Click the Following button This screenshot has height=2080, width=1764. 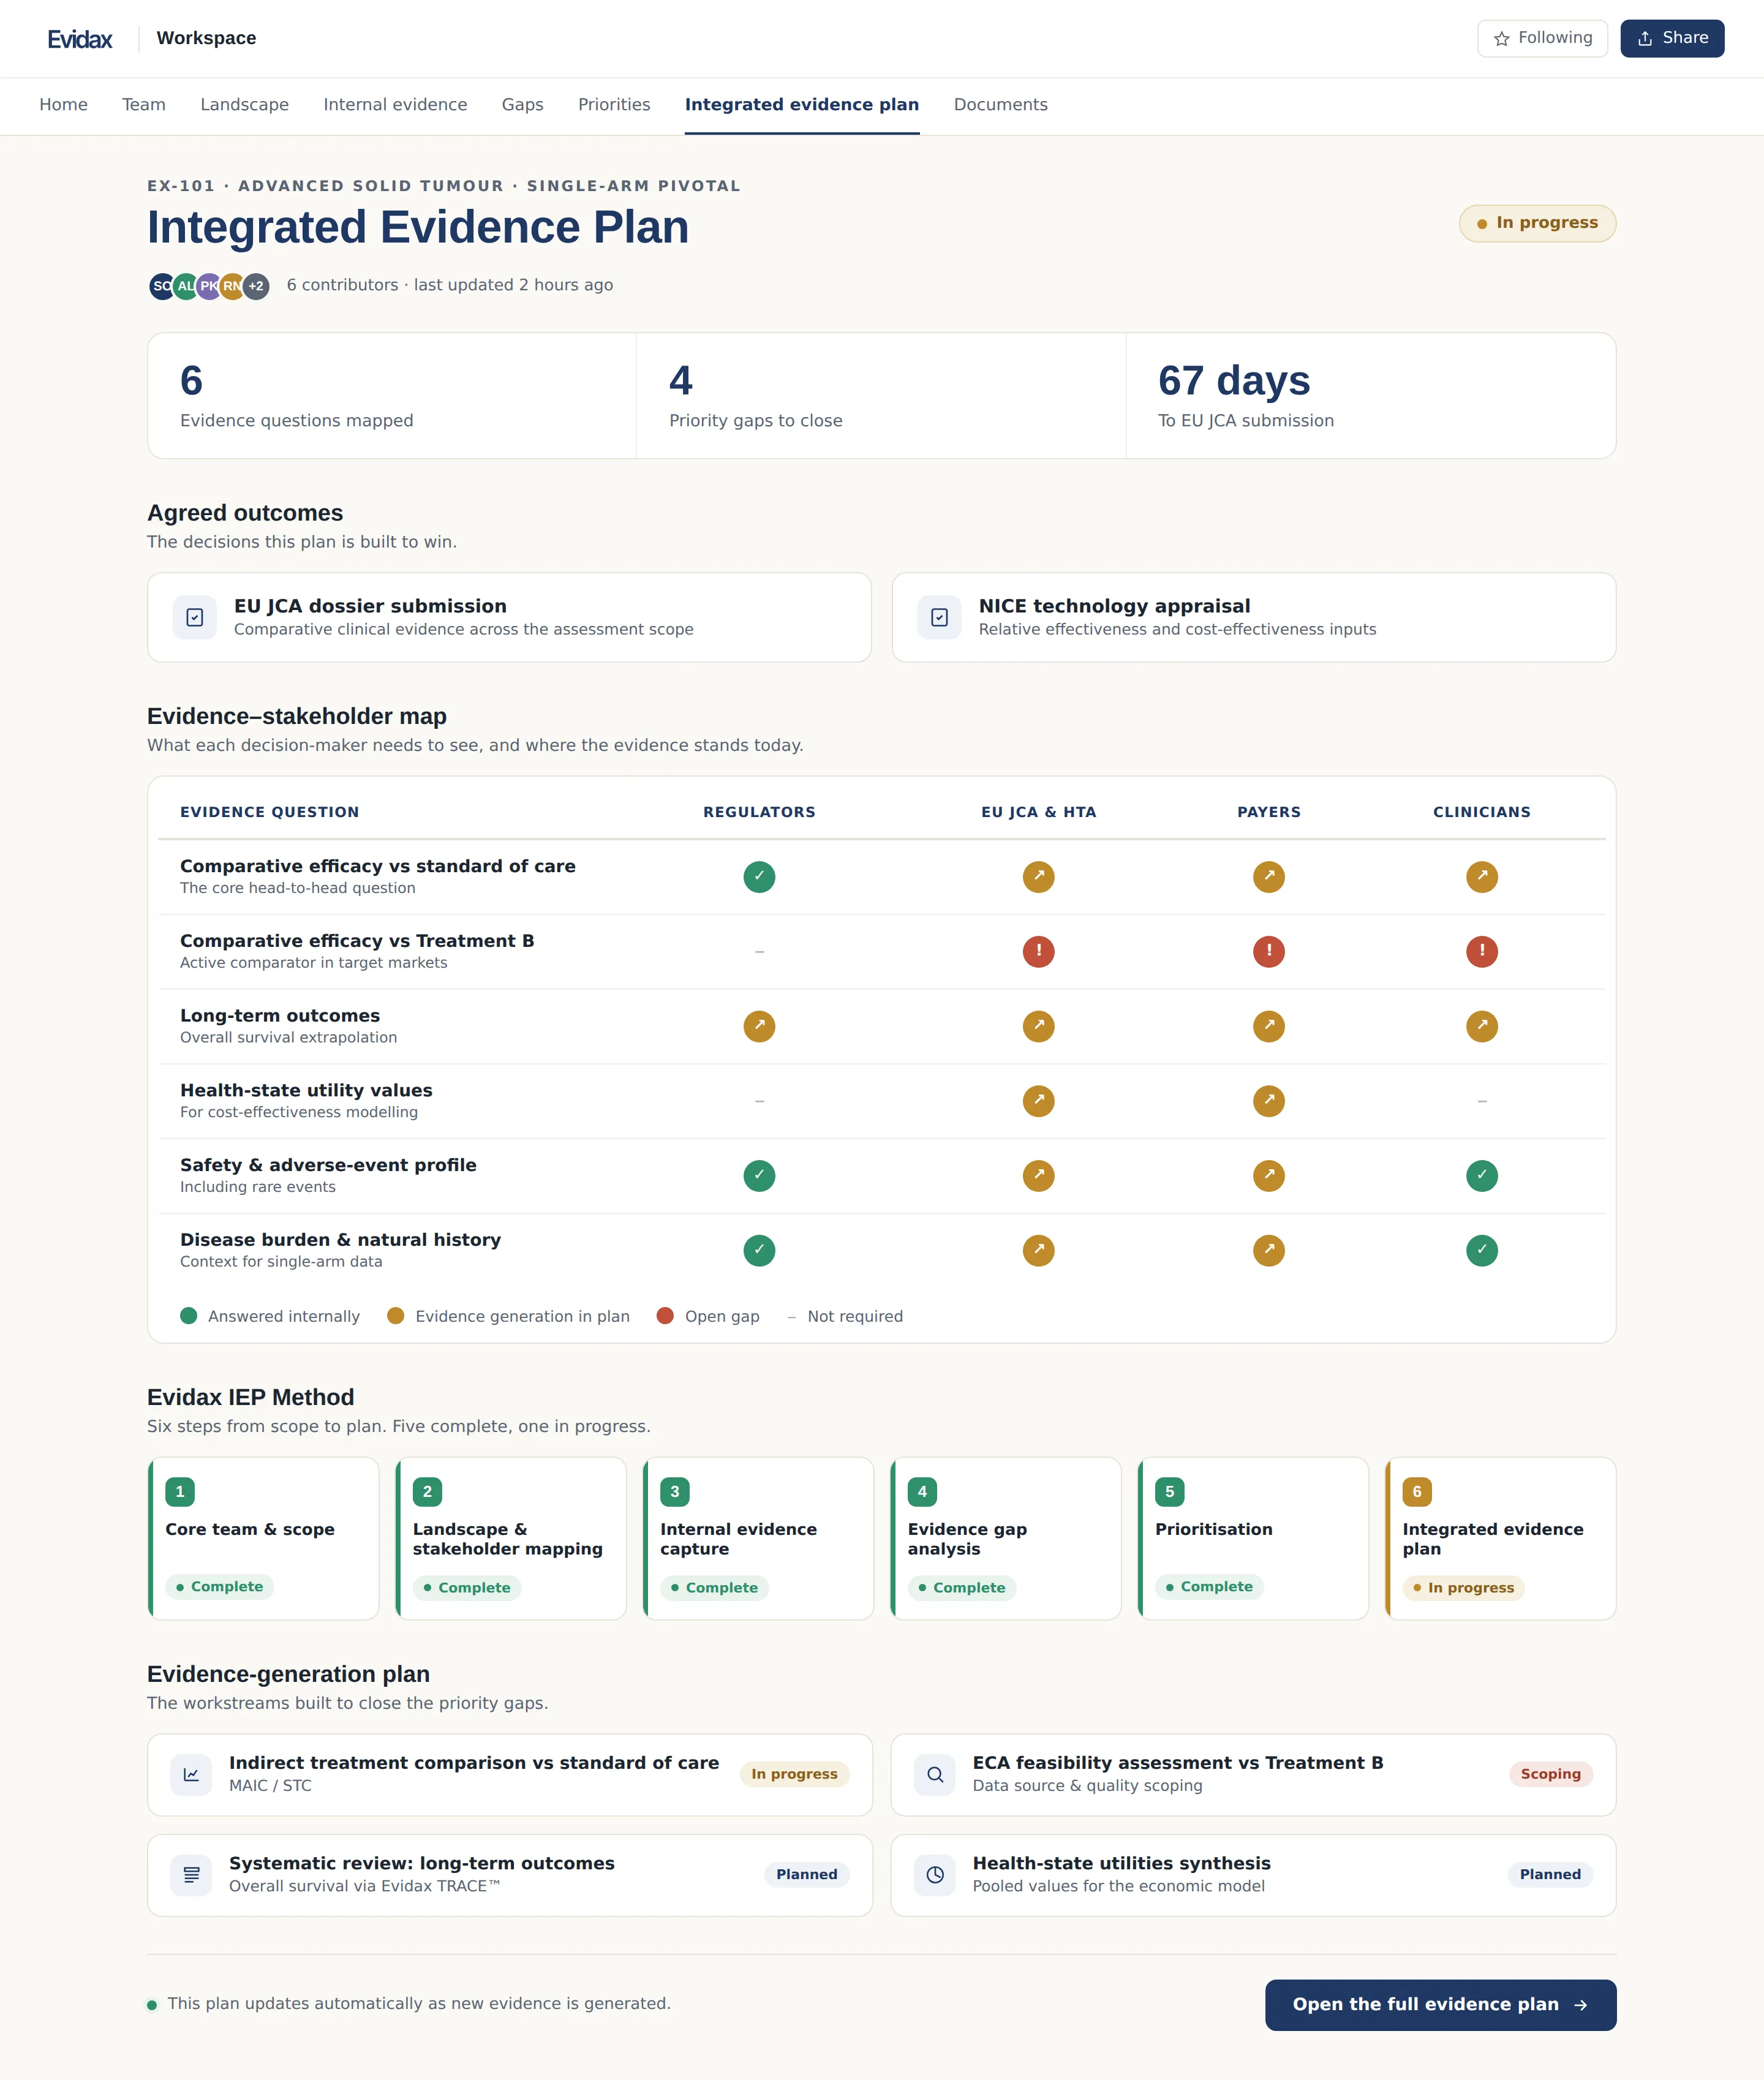pyautogui.click(x=1542, y=39)
